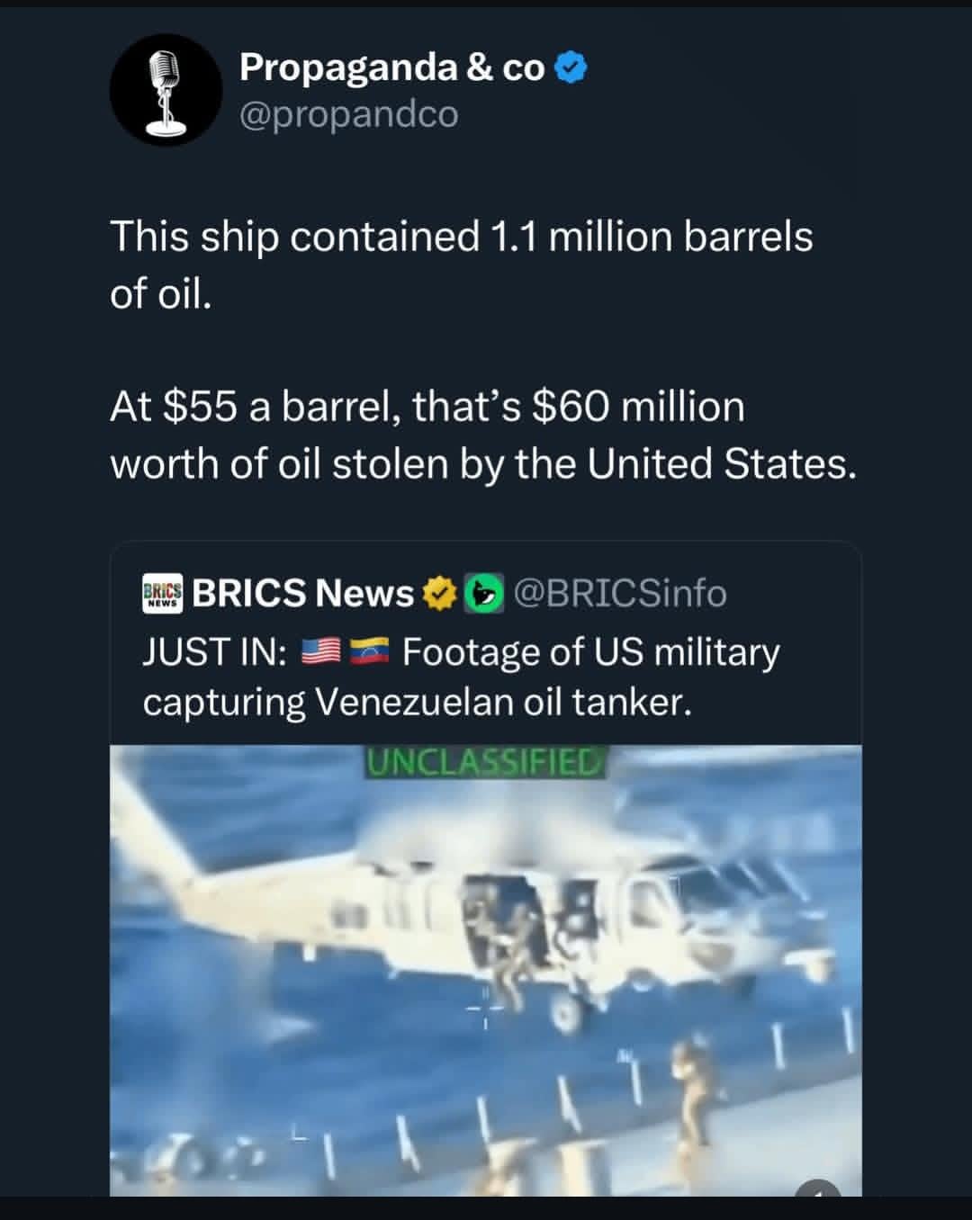Open the quoted "JUST IN" tweet text
The width and height of the screenshot is (972, 1220).
pos(461,677)
